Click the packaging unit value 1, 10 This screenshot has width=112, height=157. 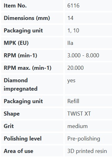(x=73, y=31)
